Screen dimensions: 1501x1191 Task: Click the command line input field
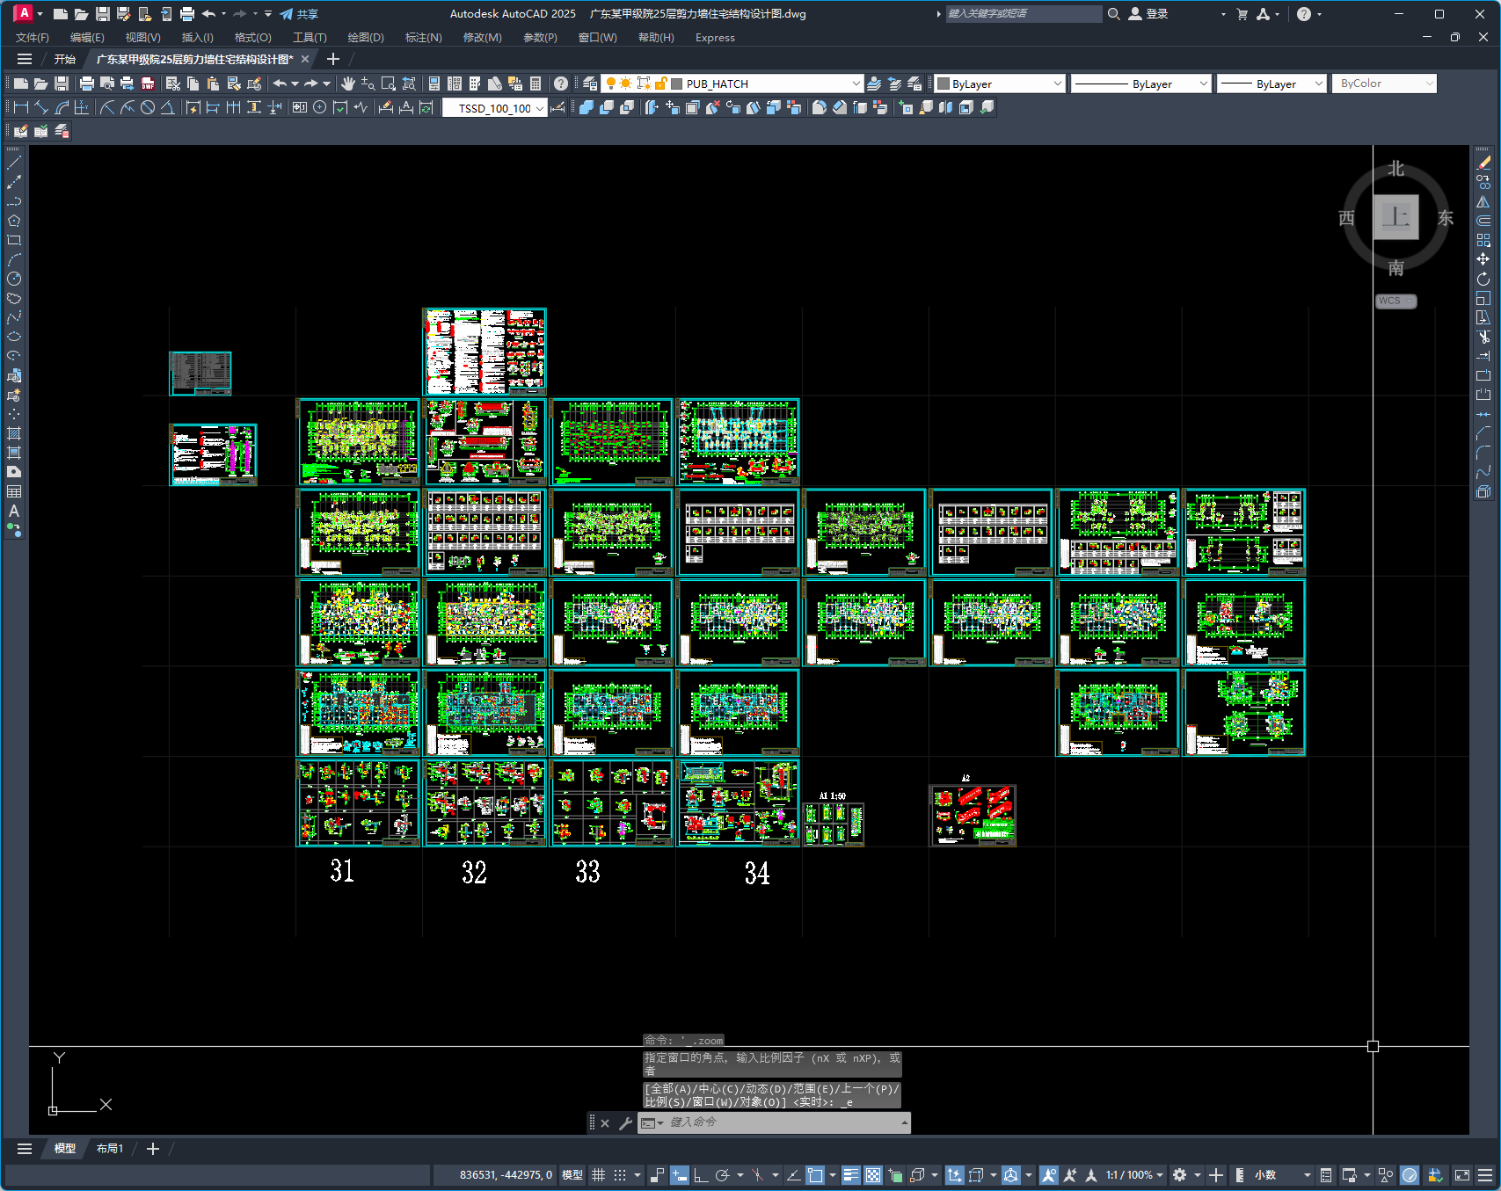(x=783, y=1122)
